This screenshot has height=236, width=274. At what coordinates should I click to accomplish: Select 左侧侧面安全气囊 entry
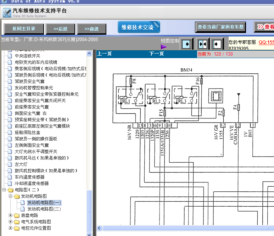pos(32,145)
